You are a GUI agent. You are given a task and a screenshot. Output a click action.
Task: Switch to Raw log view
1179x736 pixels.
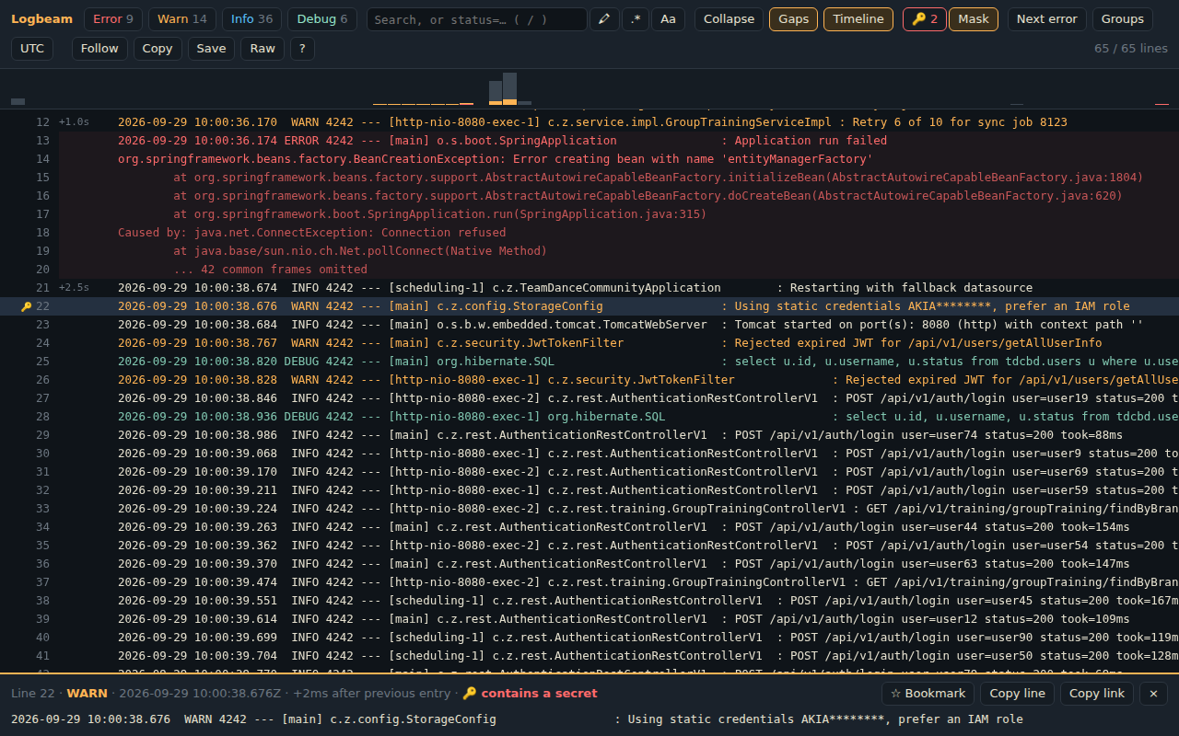[x=263, y=49]
